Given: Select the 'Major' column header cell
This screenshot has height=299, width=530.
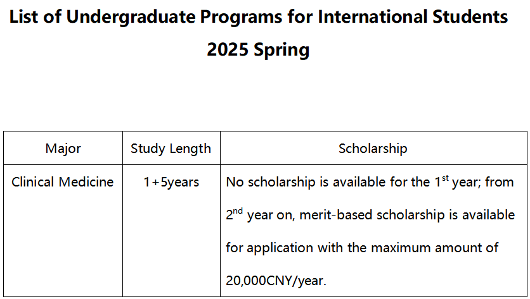Looking at the screenshot, I should click(63, 149).
